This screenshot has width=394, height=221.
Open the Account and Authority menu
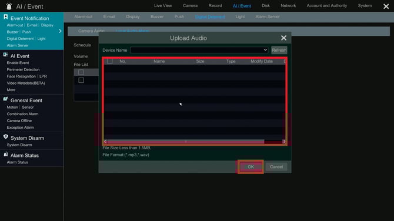[x=326, y=5]
